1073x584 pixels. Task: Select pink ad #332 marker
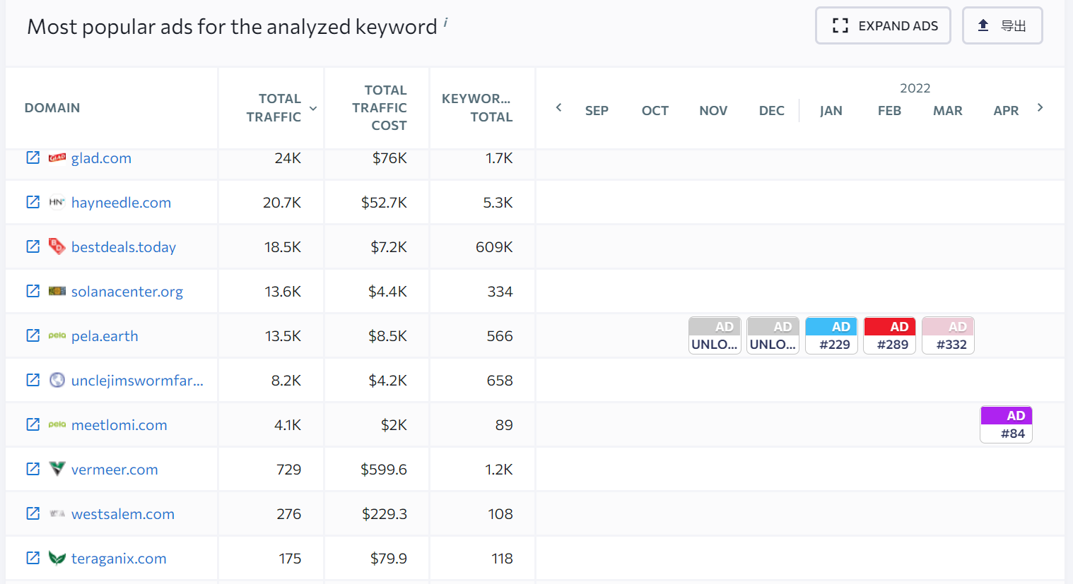click(x=948, y=335)
